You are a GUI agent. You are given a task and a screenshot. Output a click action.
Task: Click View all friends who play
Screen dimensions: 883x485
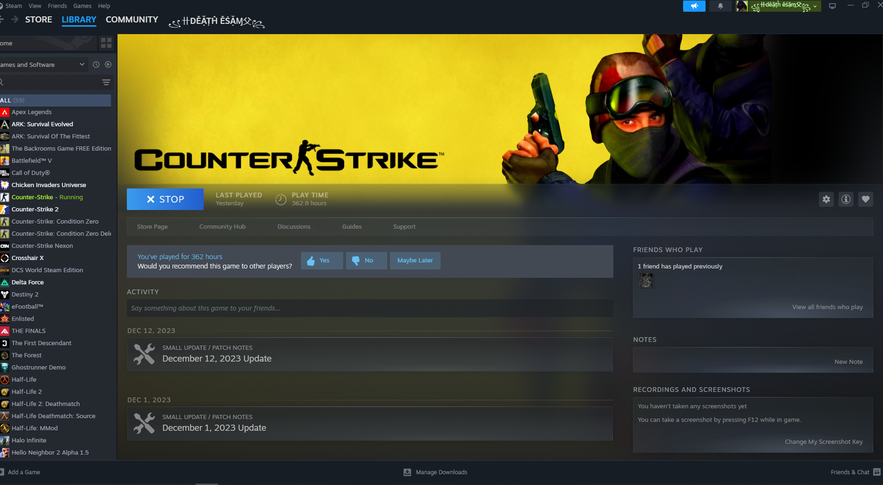click(x=827, y=307)
